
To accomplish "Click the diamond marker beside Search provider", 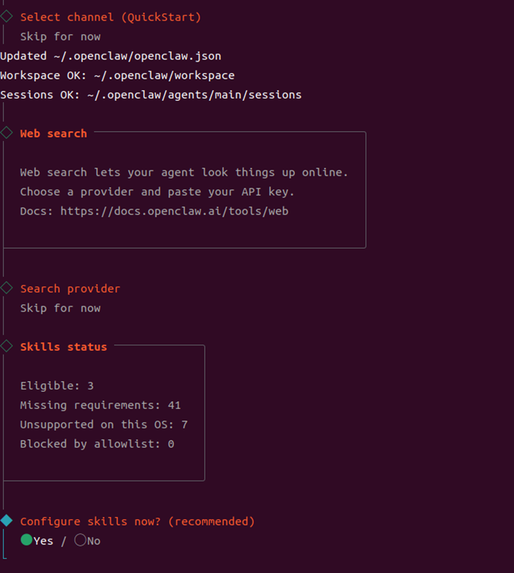I will pyautogui.click(x=6, y=288).
